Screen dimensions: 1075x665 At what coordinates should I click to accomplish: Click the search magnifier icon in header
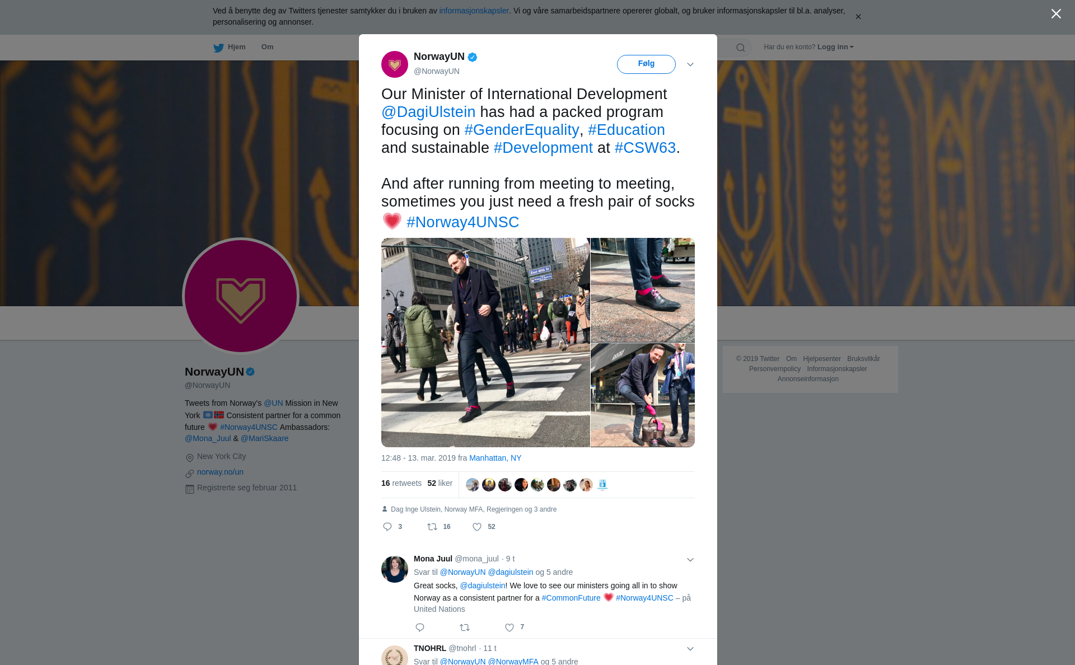coord(741,48)
